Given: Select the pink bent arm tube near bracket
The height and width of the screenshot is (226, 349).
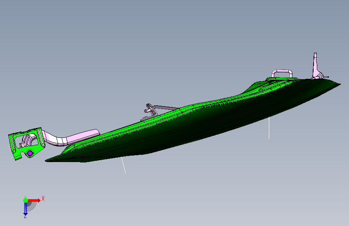Looking at the screenshot, I should pyautogui.click(x=70, y=138).
